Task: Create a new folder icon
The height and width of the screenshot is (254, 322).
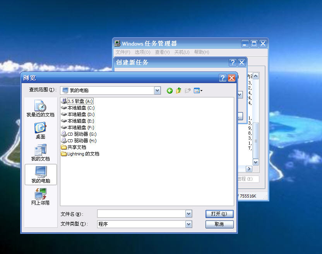Action: click(x=187, y=90)
